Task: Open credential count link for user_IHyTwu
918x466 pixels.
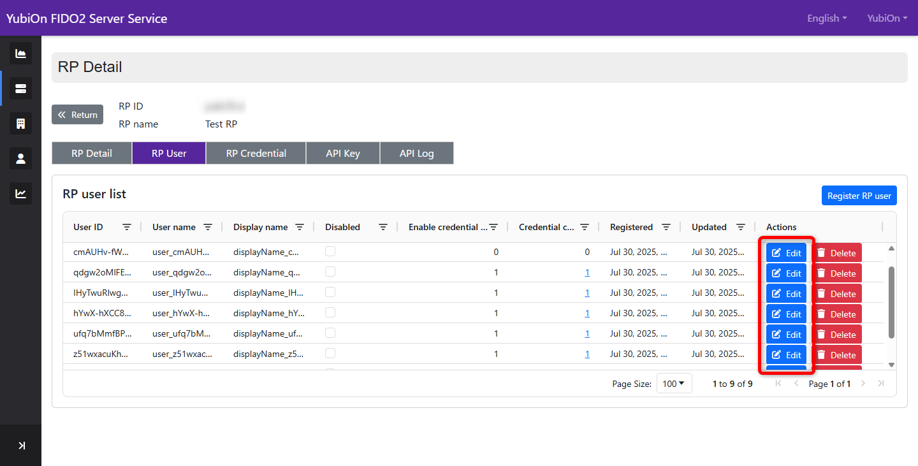Action: pyautogui.click(x=587, y=293)
